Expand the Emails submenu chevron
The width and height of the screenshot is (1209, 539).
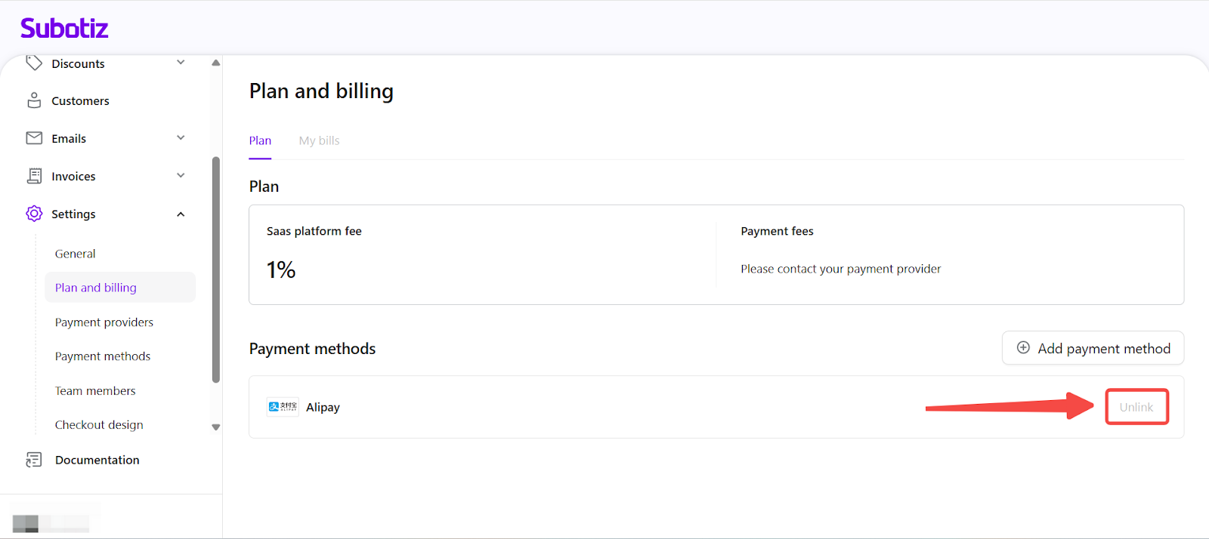pyautogui.click(x=181, y=137)
